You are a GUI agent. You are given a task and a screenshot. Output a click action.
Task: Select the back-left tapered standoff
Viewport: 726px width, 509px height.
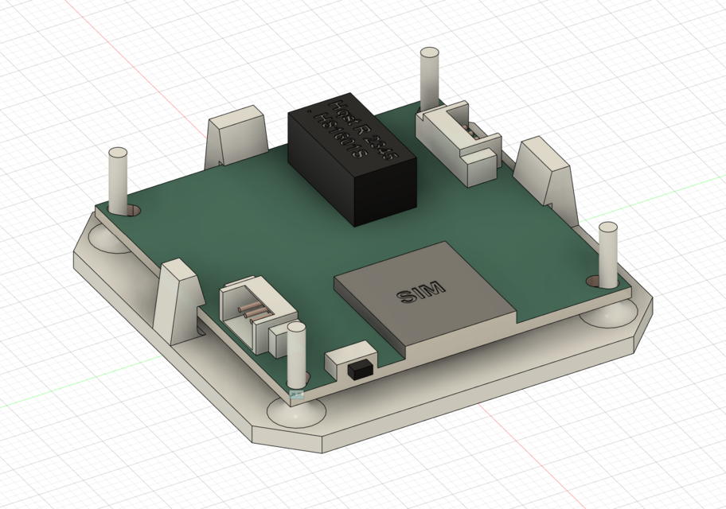(235, 135)
